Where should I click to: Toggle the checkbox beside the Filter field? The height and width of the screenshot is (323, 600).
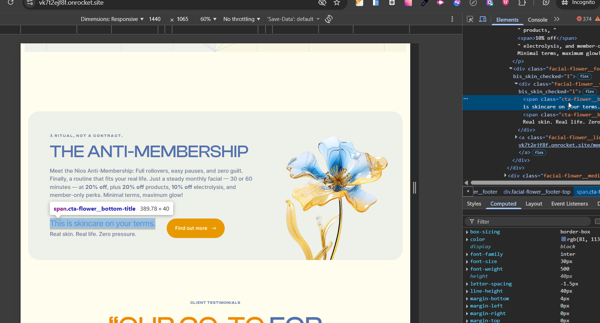point(597,221)
